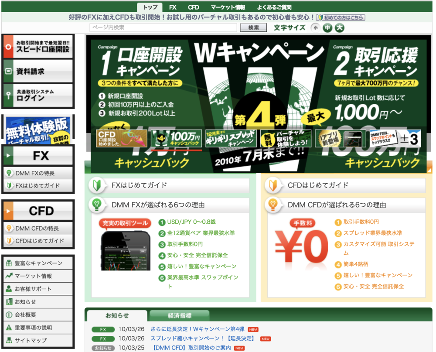This screenshot has width=436, height=352.
Task: Set text size to 小
Action: tap(315, 28)
